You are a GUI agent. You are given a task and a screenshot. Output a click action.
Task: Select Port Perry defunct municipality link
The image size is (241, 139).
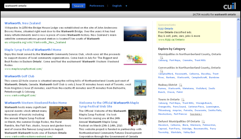click(x=175, y=129)
